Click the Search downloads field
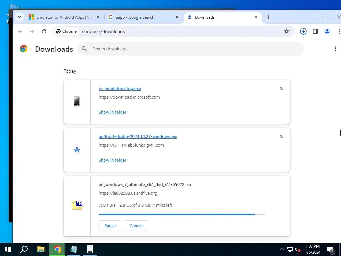341x256 pixels. [x=190, y=49]
